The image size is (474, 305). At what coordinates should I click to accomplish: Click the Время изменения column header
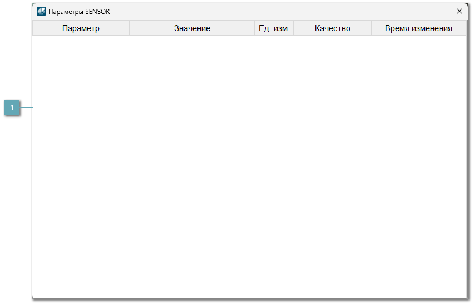(418, 28)
